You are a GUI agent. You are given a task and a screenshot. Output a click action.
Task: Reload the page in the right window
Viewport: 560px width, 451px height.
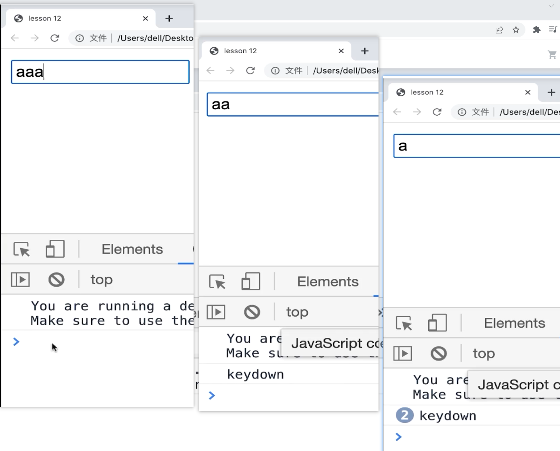(x=437, y=112)
